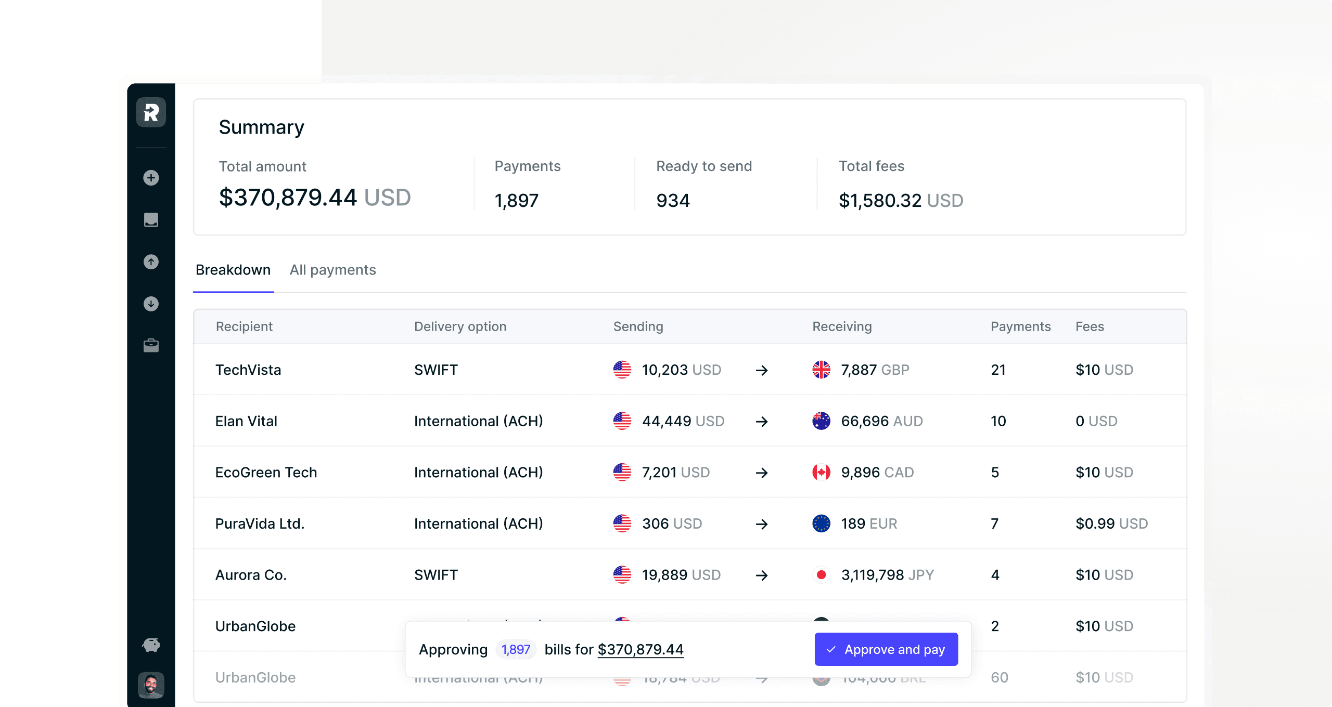Viewport: 1332px width, 707px height.
Task: Open the inbox icon in the sidebar
Action: [x=150, y=220]
